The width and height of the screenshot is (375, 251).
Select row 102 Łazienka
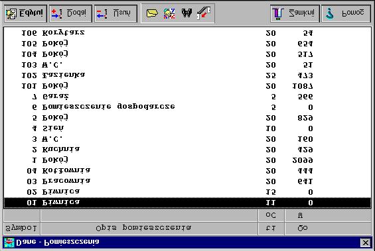(x=187, y=75)
